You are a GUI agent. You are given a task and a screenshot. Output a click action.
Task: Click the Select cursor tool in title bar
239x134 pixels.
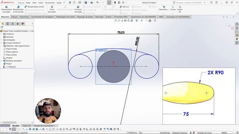(x=109, y=3)
